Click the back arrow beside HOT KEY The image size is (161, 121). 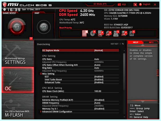(x=123, y=44)
